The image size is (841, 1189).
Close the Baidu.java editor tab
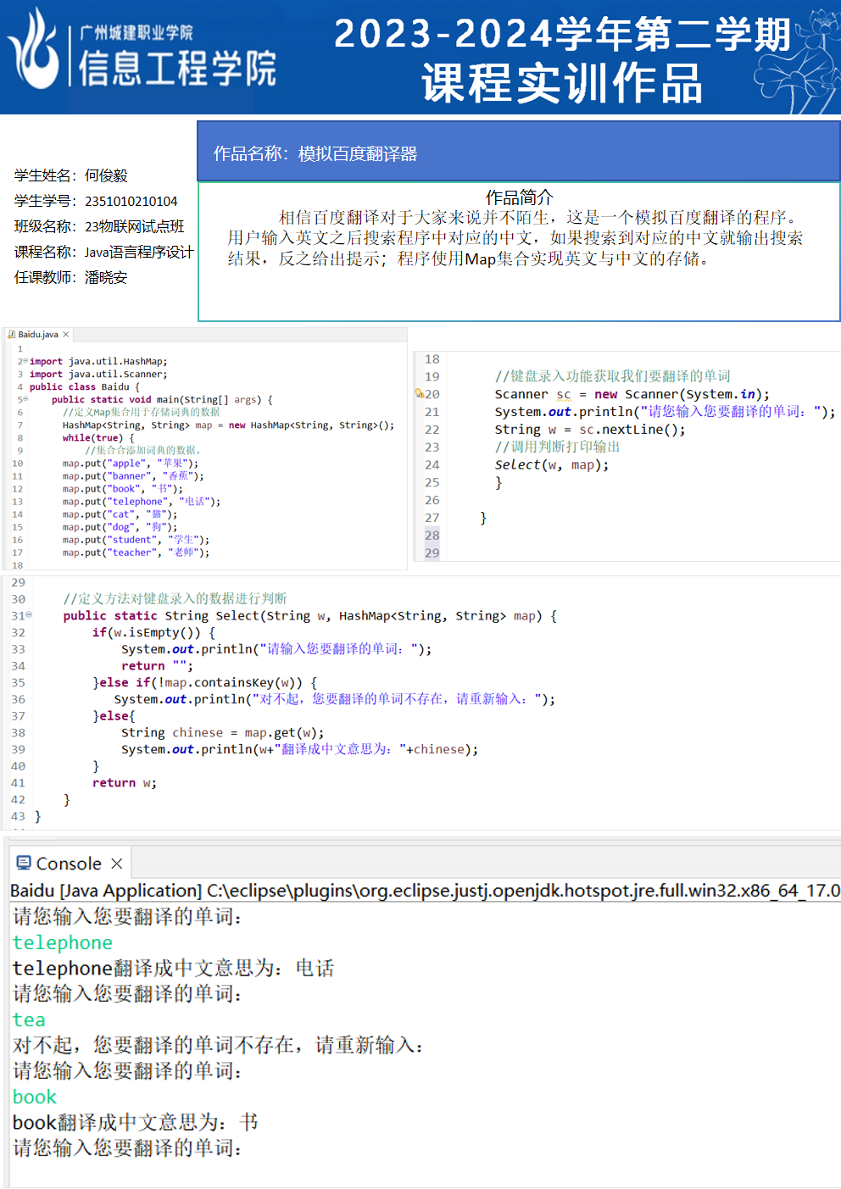(x=66, y=335)
